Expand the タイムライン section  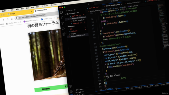coord(79,92)
